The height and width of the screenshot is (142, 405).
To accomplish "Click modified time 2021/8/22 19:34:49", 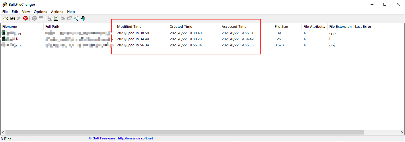I will (133, 39).
